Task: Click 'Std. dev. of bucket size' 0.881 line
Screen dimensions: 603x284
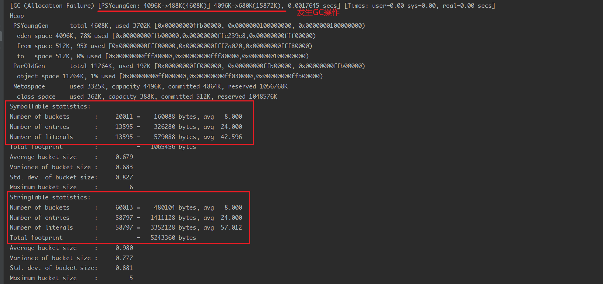Action: click(71, 268)
